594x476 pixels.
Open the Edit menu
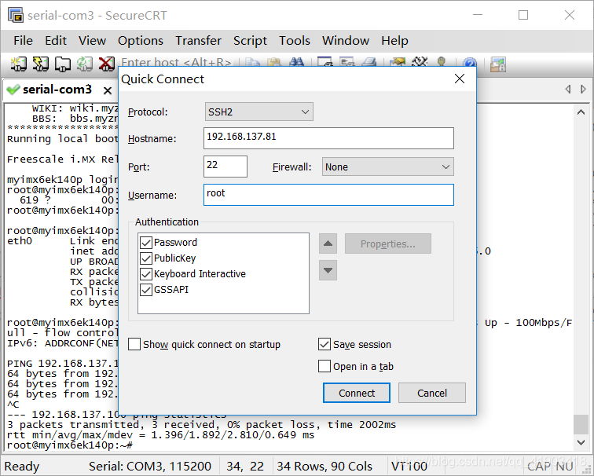(x=55, y=41)
